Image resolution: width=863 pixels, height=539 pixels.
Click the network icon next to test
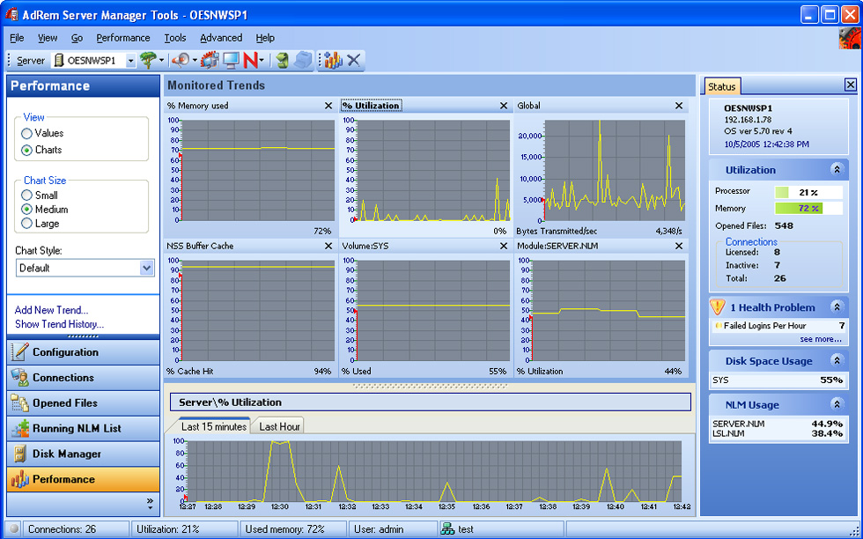447,529
